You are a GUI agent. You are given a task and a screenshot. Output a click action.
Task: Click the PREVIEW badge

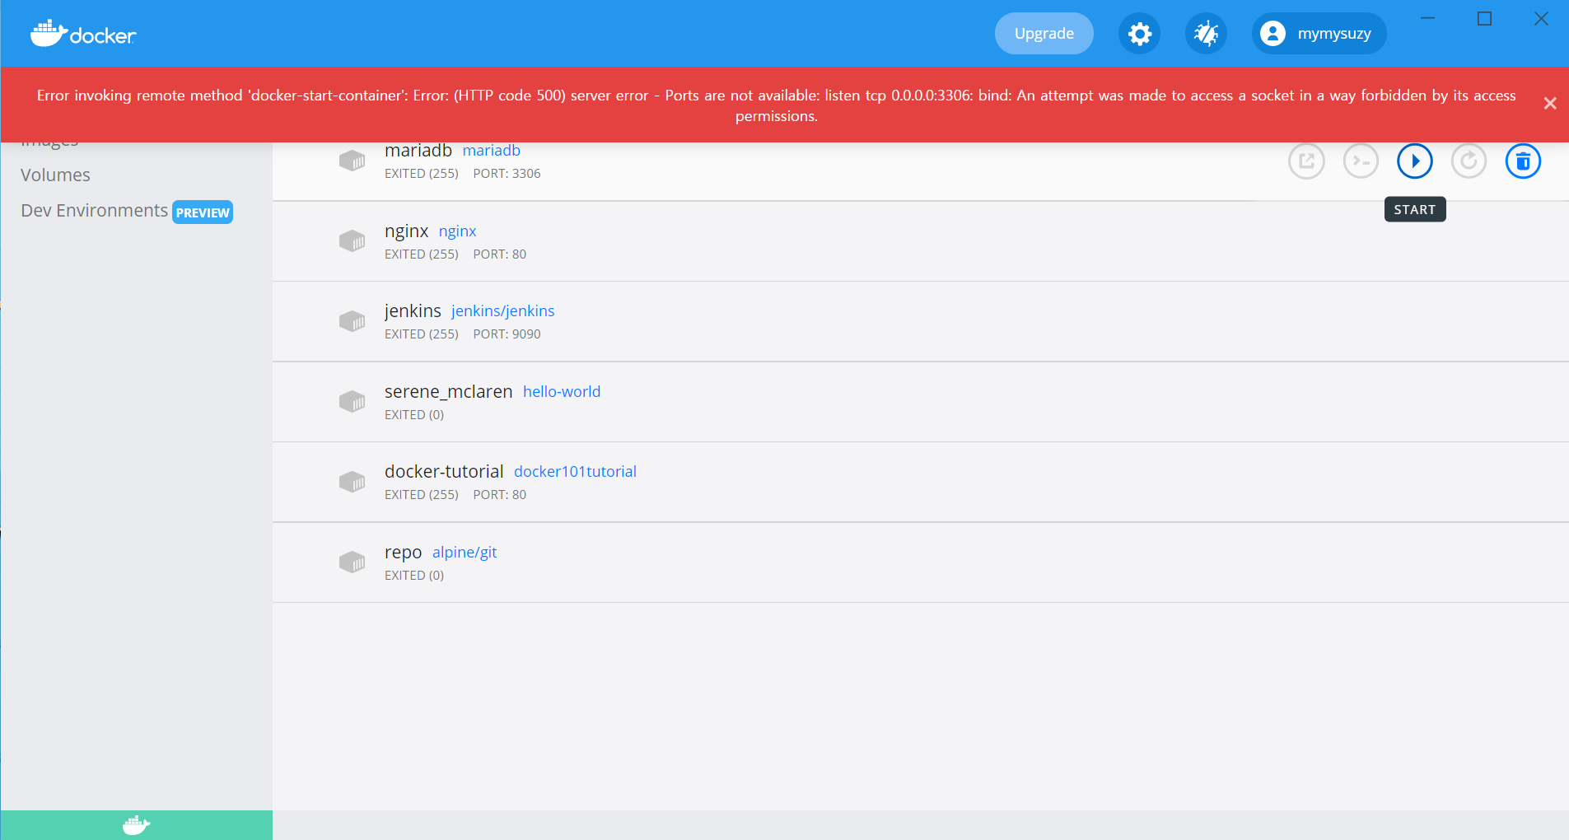203,212
